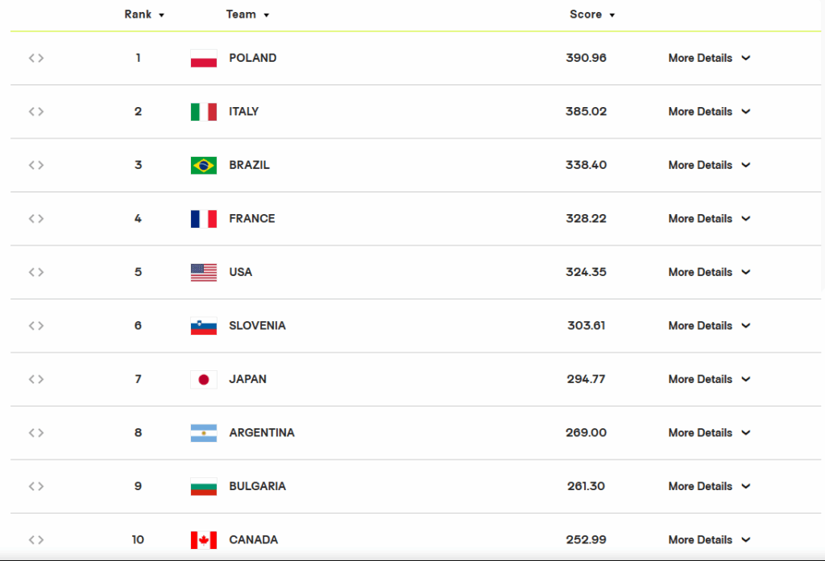Click the France flag icon

tap(204, 219)
